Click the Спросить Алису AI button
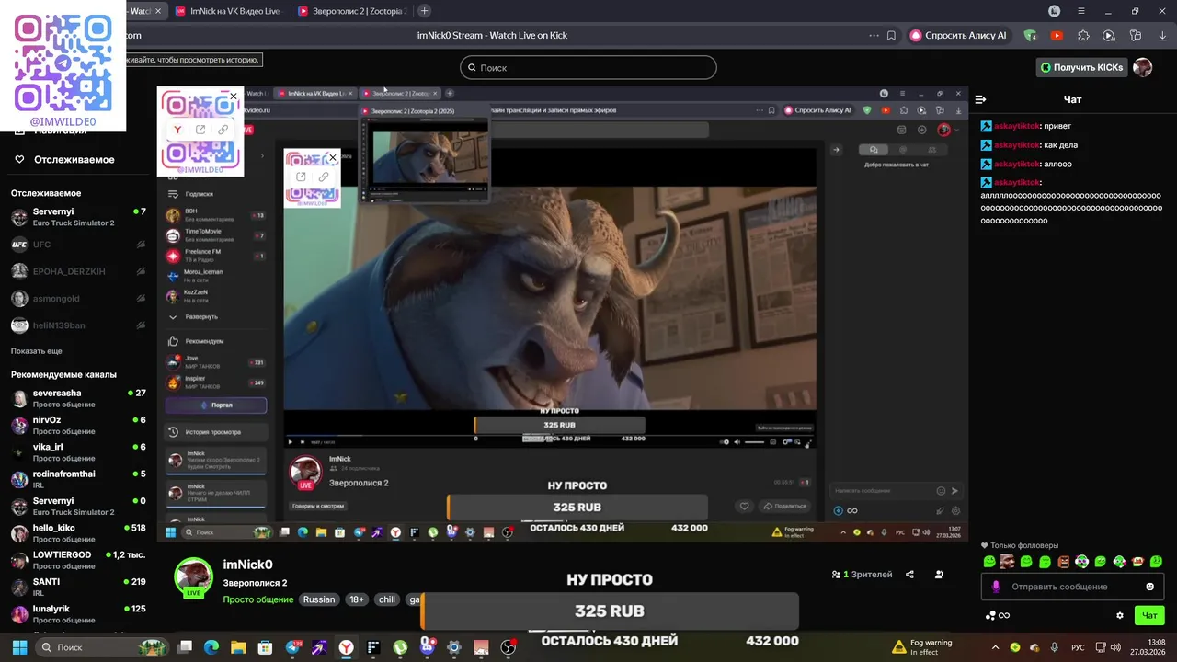The image size is (1177, 662). (958, 36)
